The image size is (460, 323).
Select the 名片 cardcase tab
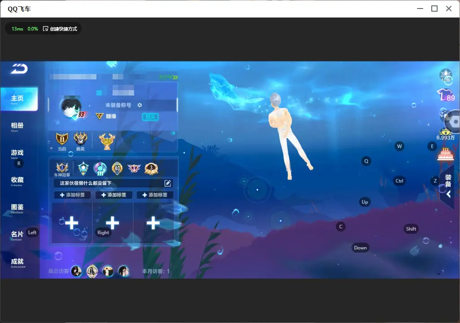[17, 235]
